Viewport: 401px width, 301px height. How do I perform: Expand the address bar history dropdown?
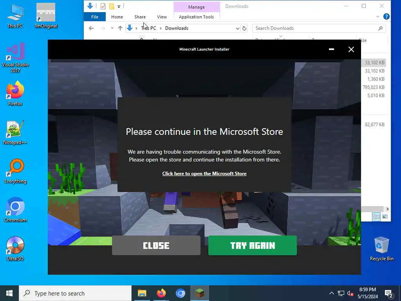pos(238,28)
